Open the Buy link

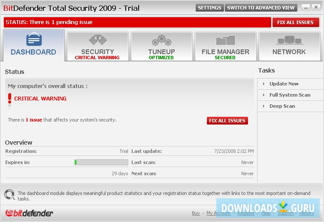click(196, 213)
